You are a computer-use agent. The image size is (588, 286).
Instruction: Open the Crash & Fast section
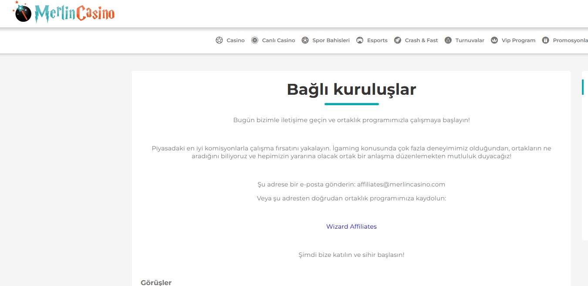421,40
